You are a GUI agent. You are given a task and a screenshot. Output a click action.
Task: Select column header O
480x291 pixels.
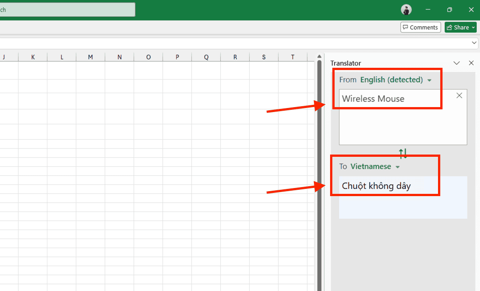148,56
